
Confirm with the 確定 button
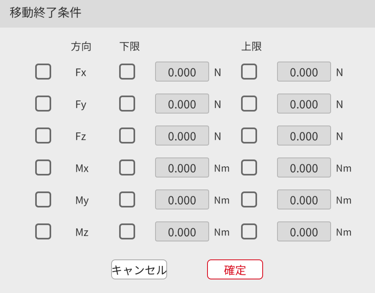pyautogui.click(x=235, y=270)
